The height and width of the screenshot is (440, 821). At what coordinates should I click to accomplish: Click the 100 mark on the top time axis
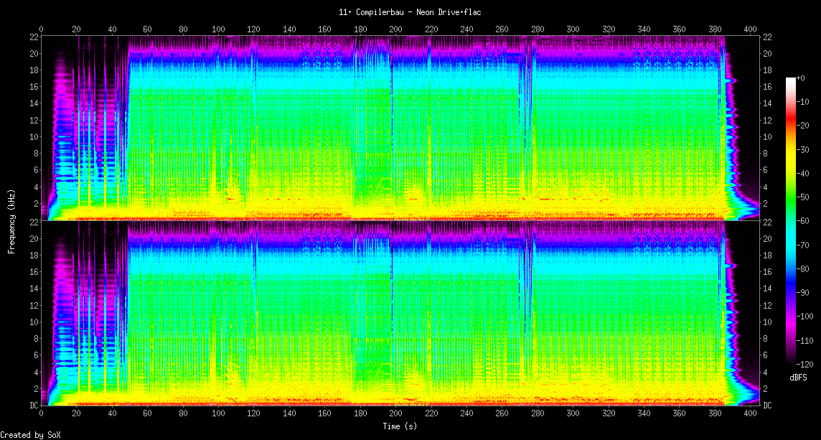pyautogui.click(x=218, y=29)
